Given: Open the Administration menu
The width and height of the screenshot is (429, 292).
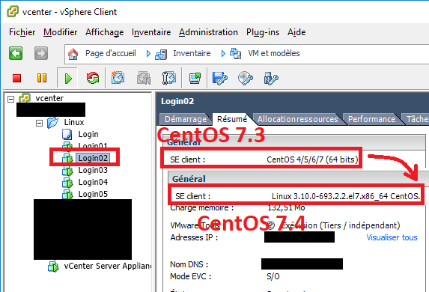Looking at the screenshot, I should 208,32.
